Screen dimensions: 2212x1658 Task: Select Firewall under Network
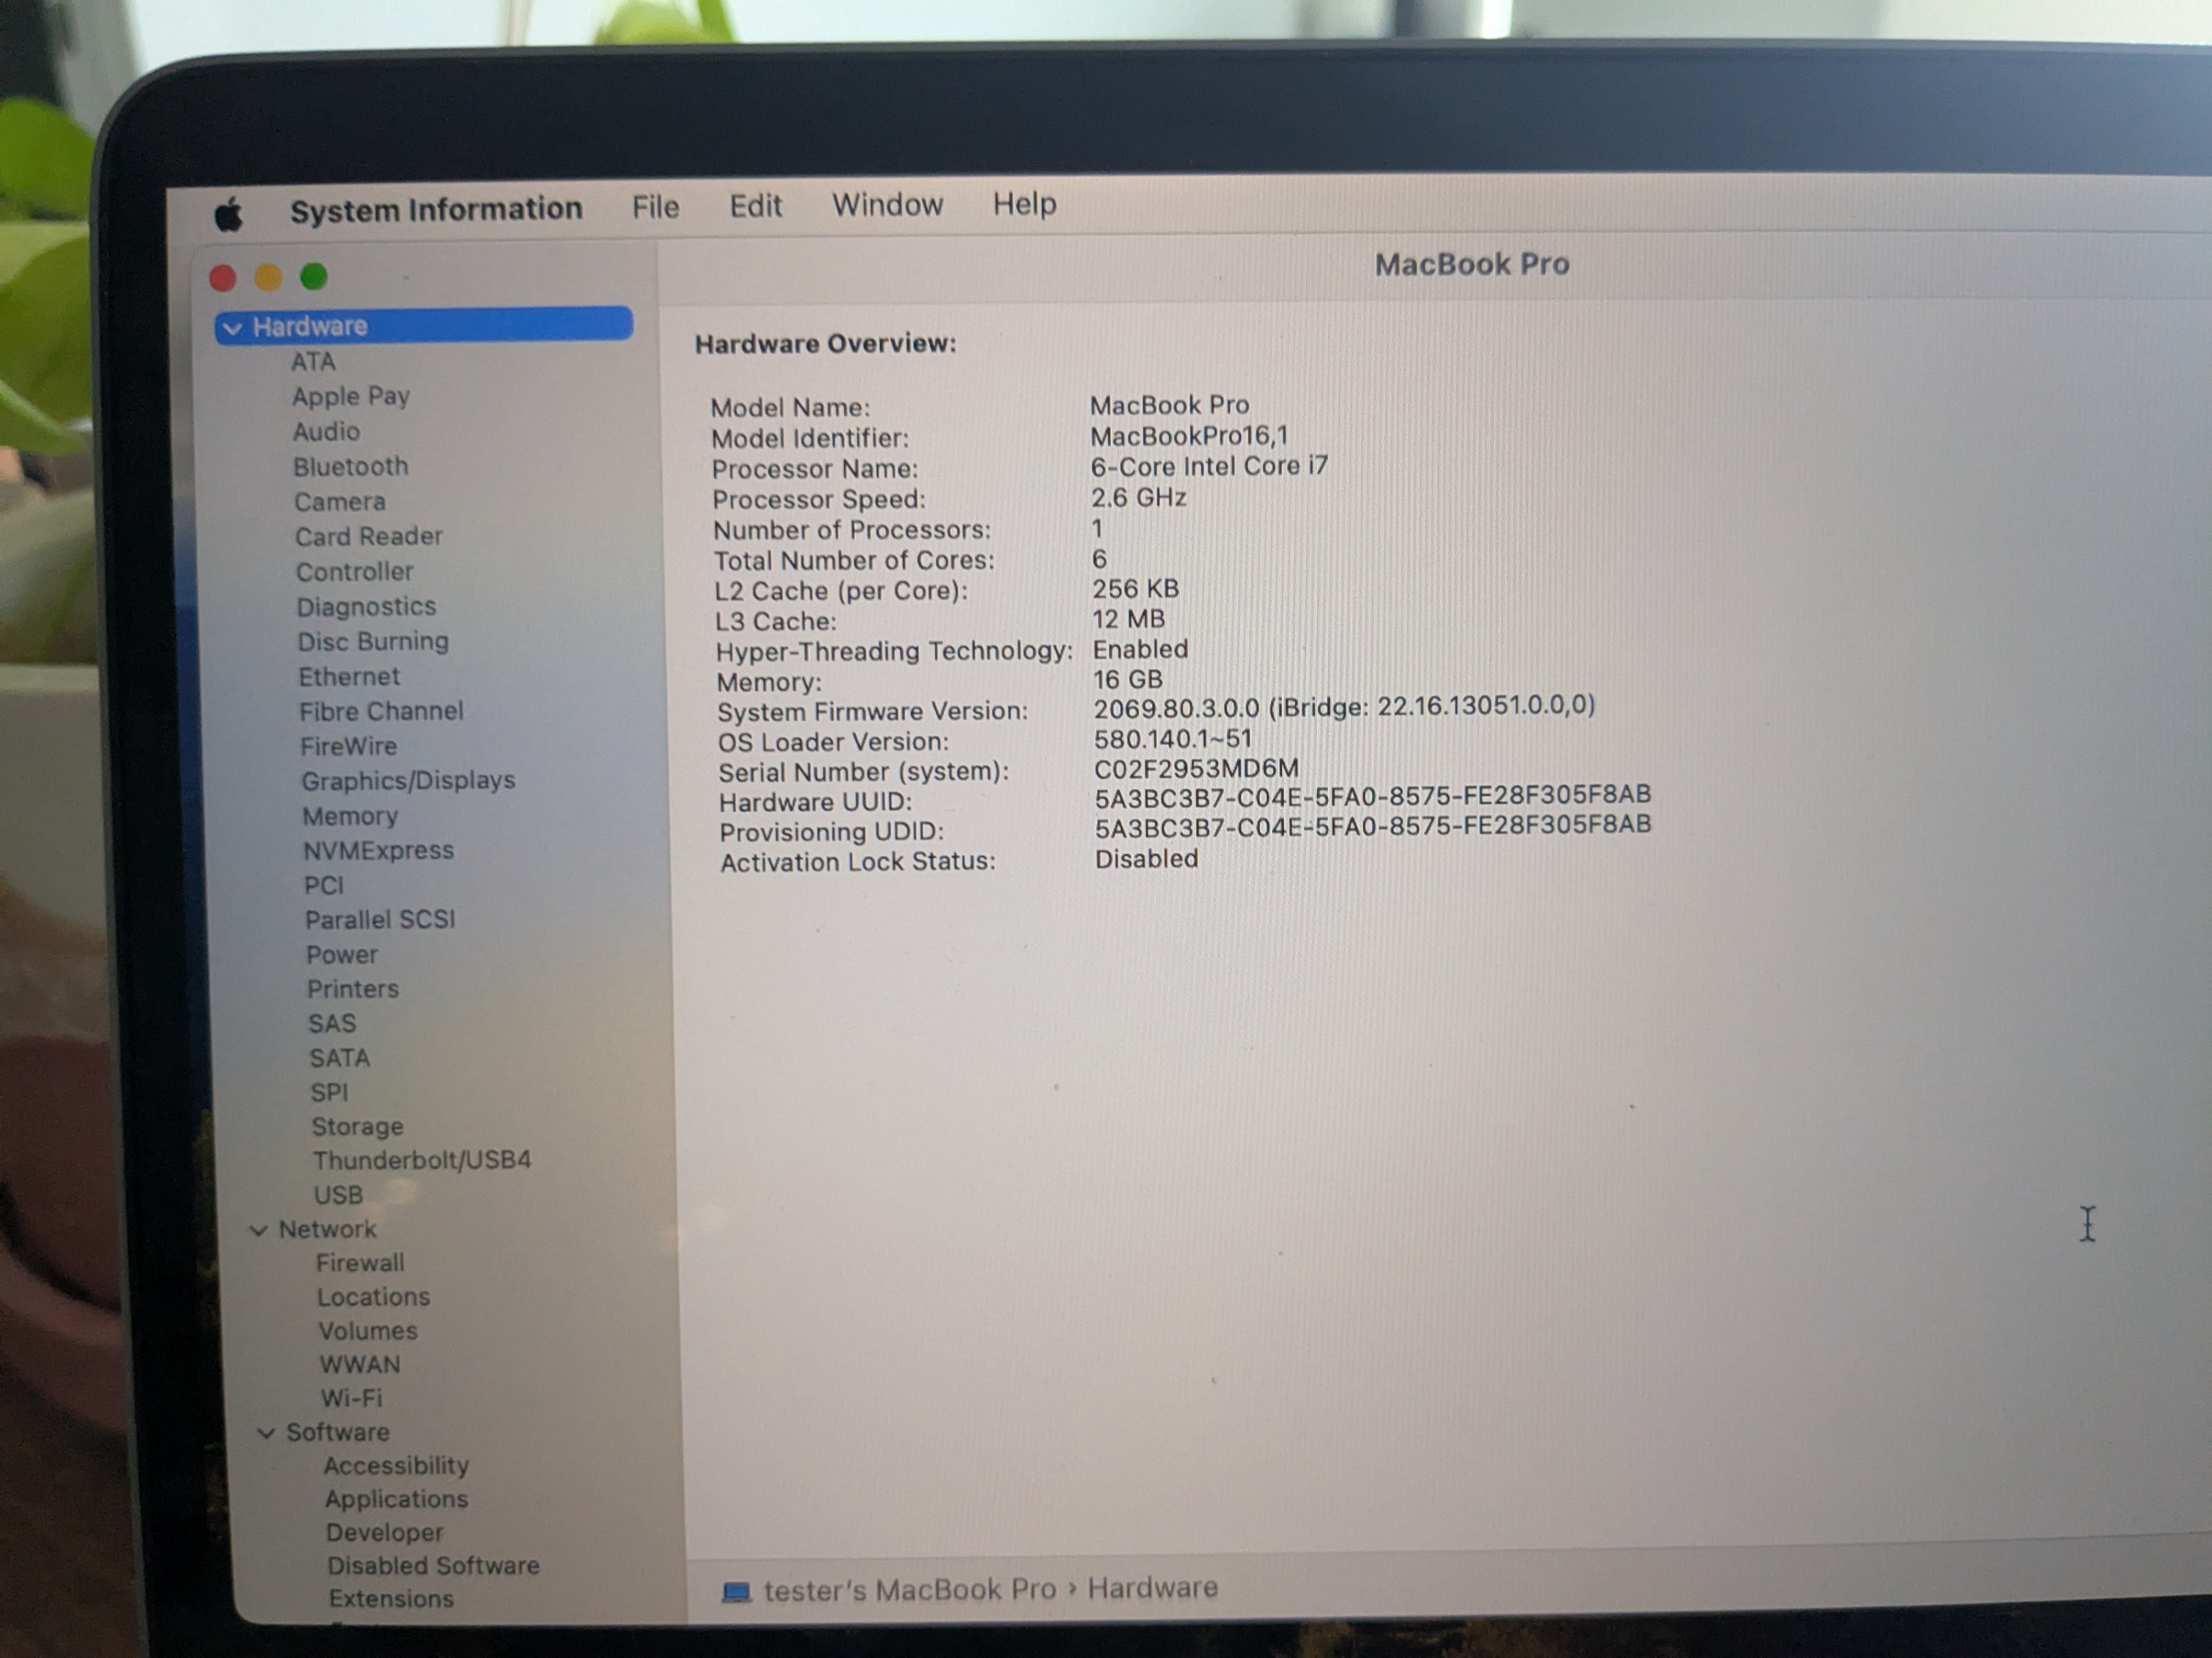point(360,1263)
